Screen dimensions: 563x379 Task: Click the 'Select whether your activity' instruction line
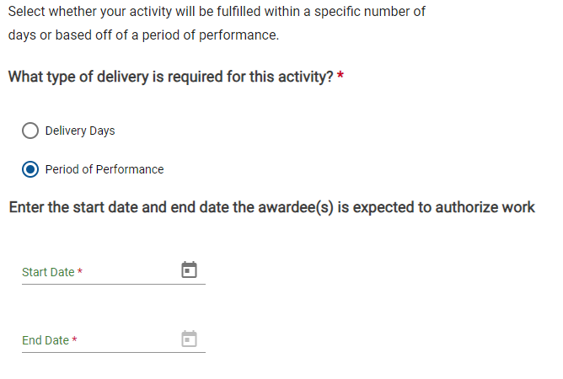click(x=217, y=13)
